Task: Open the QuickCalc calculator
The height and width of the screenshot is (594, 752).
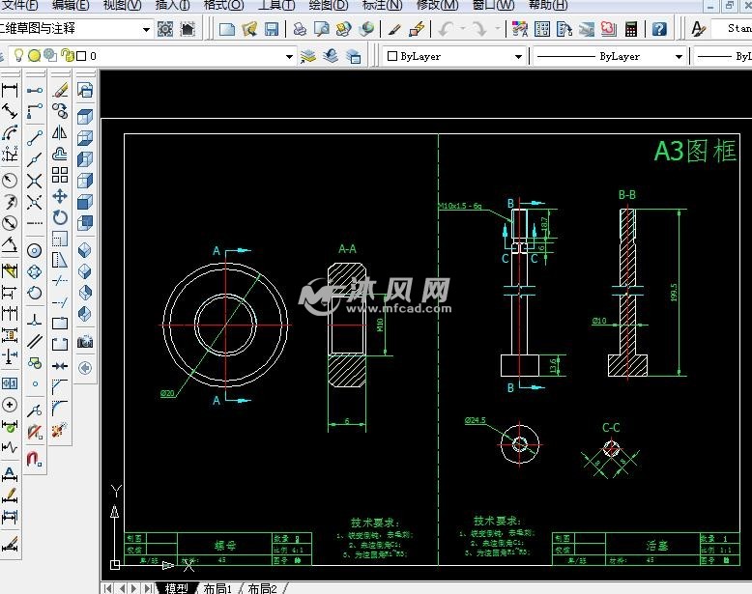Action: pyautogui.click(x=631, y=29)
